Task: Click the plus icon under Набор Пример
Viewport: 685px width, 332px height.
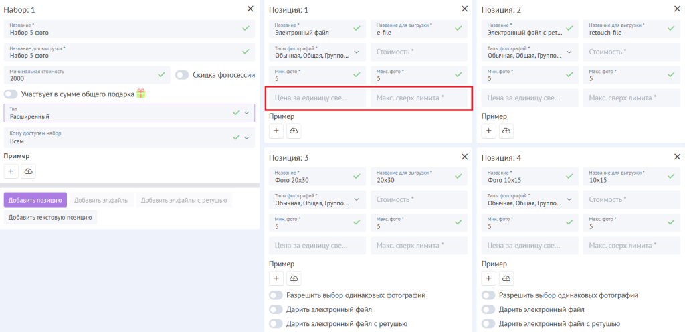Action: [x=11, y=171]
